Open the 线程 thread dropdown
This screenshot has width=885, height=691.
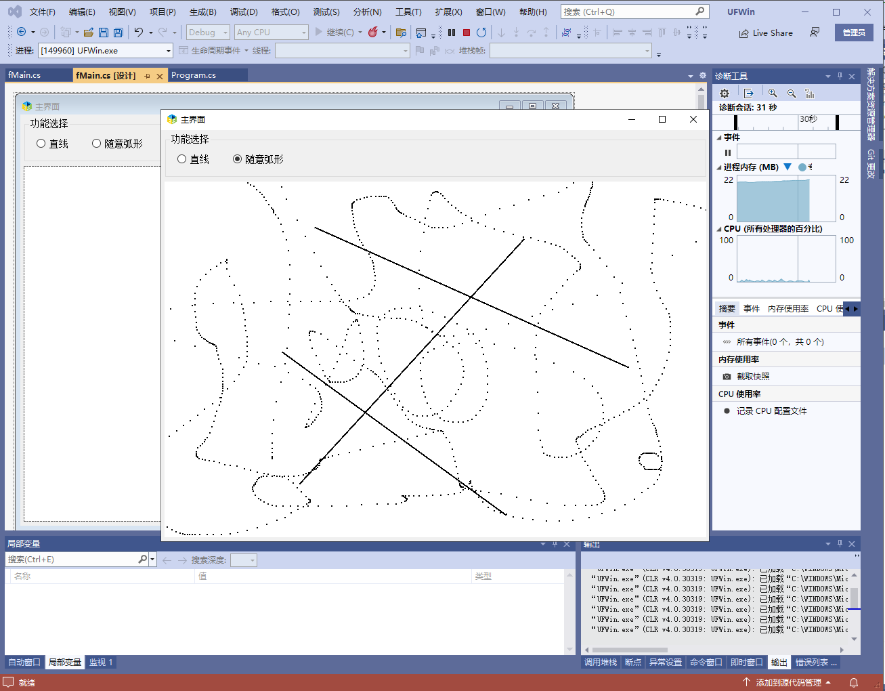tap(342, 50)
